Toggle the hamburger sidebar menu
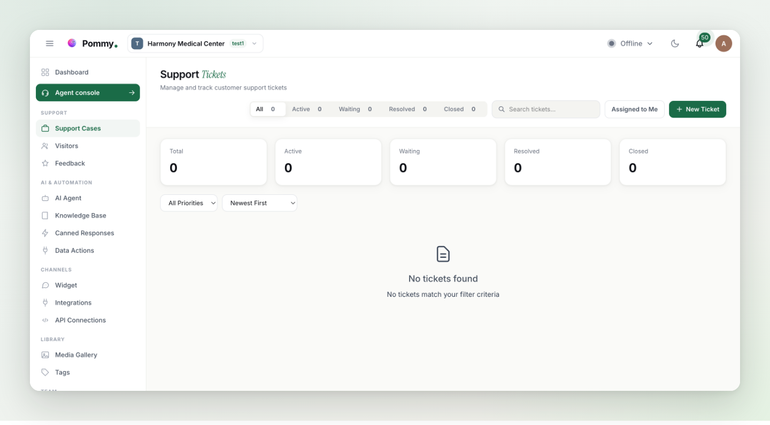 [x=50, y=44]
